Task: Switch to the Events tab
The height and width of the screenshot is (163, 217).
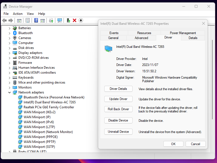Action: point(114,33)
